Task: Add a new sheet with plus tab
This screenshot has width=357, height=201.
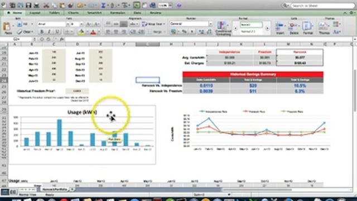Action: [x=72, y=189]
